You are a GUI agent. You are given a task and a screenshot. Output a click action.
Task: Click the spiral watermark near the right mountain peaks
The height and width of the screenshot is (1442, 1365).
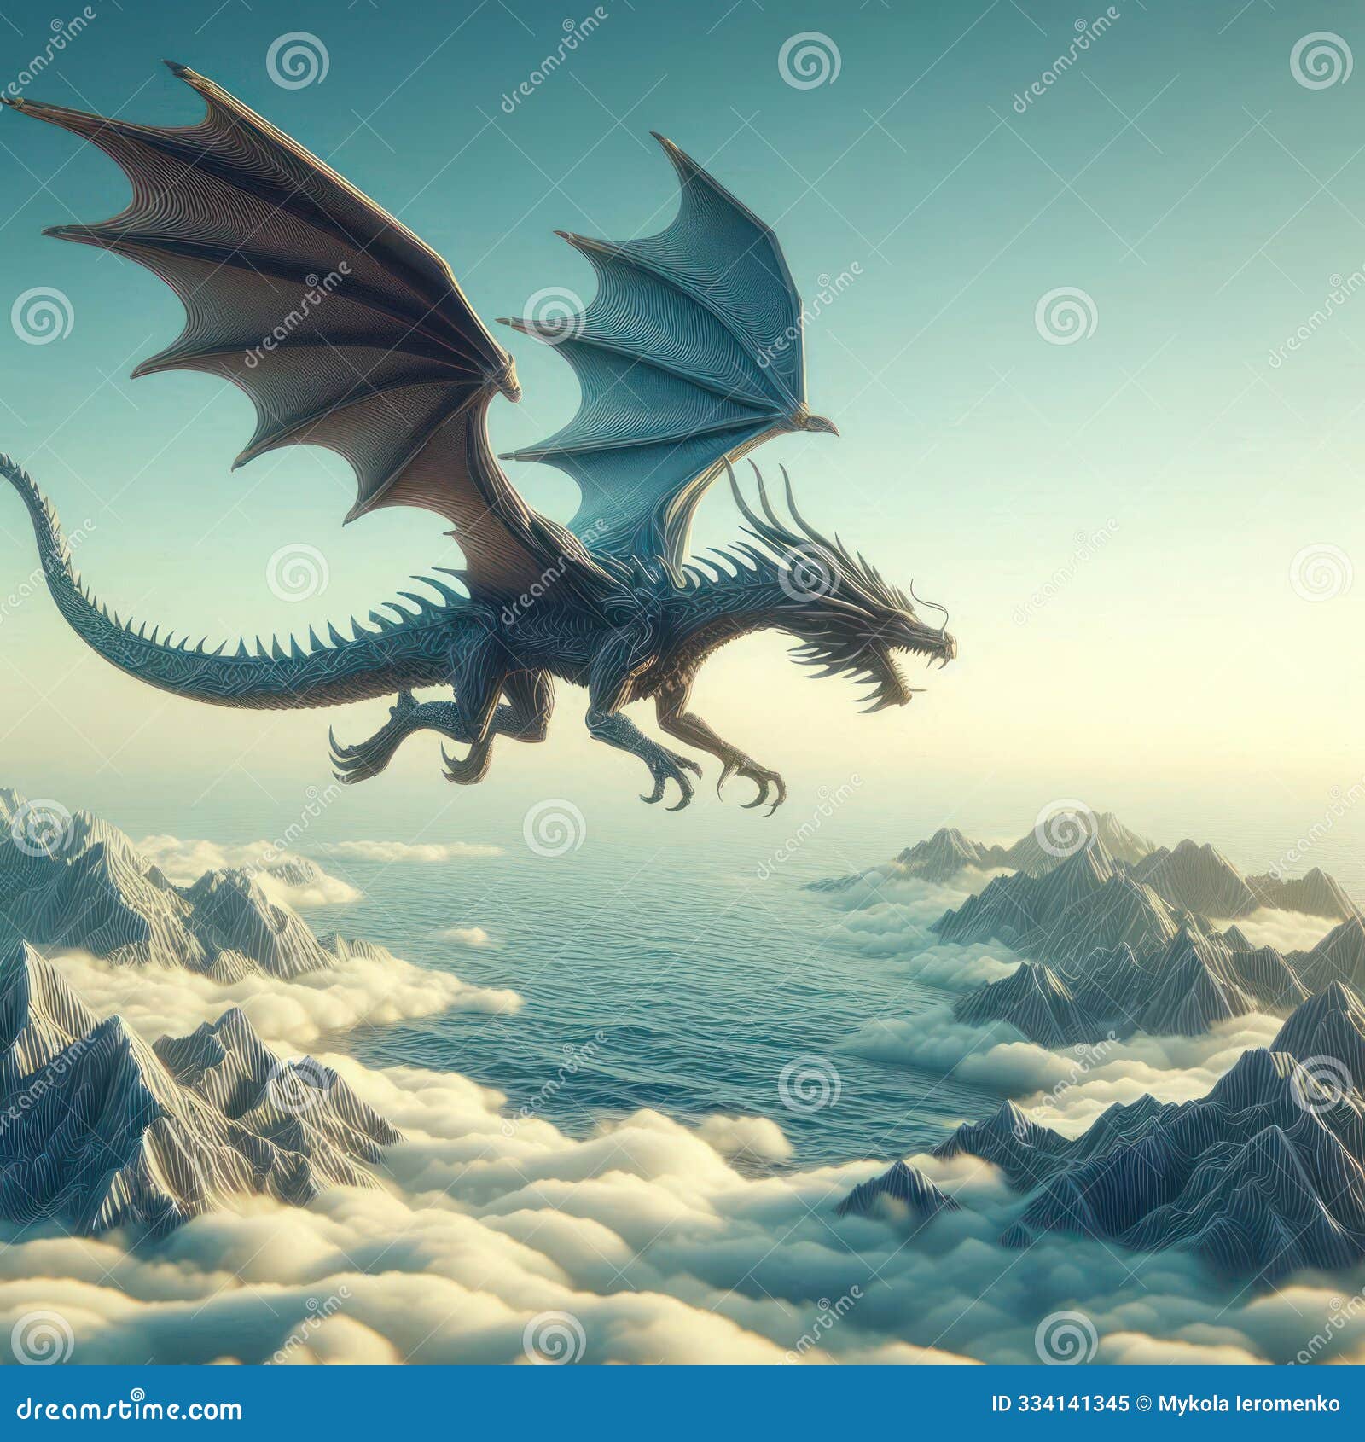tap(1064, 834)
